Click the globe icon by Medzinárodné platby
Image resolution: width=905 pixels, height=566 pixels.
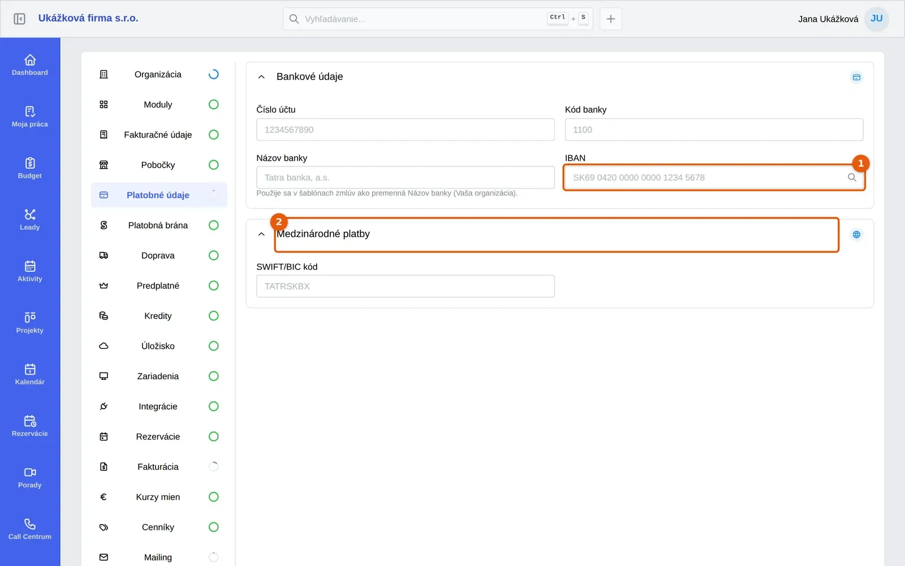coord(856,234)
